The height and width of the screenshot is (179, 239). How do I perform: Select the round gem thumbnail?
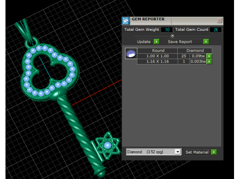pos(131,53)
